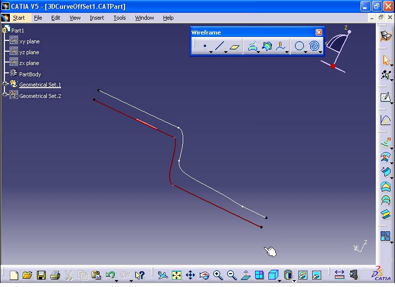Click the Fly mode airplane icon
Screen dimensions: 395x287
(163, 275)
